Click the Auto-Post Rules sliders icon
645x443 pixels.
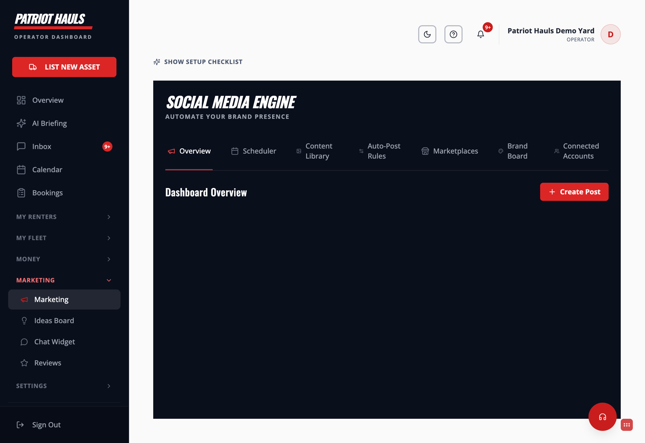click(x=361, y=151)
